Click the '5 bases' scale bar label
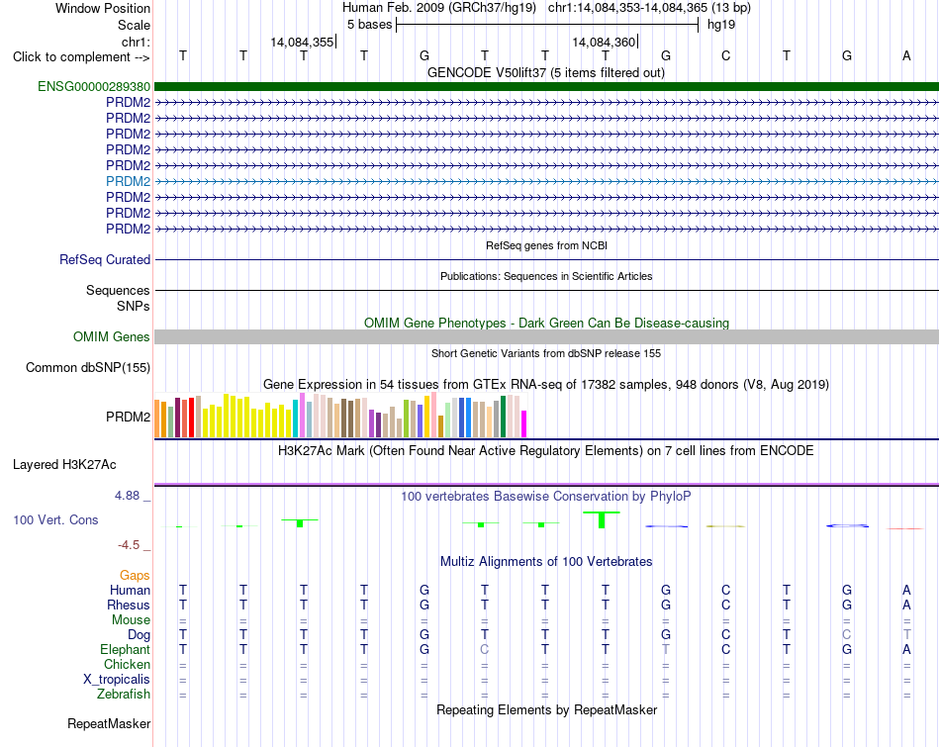 point(369,25)
